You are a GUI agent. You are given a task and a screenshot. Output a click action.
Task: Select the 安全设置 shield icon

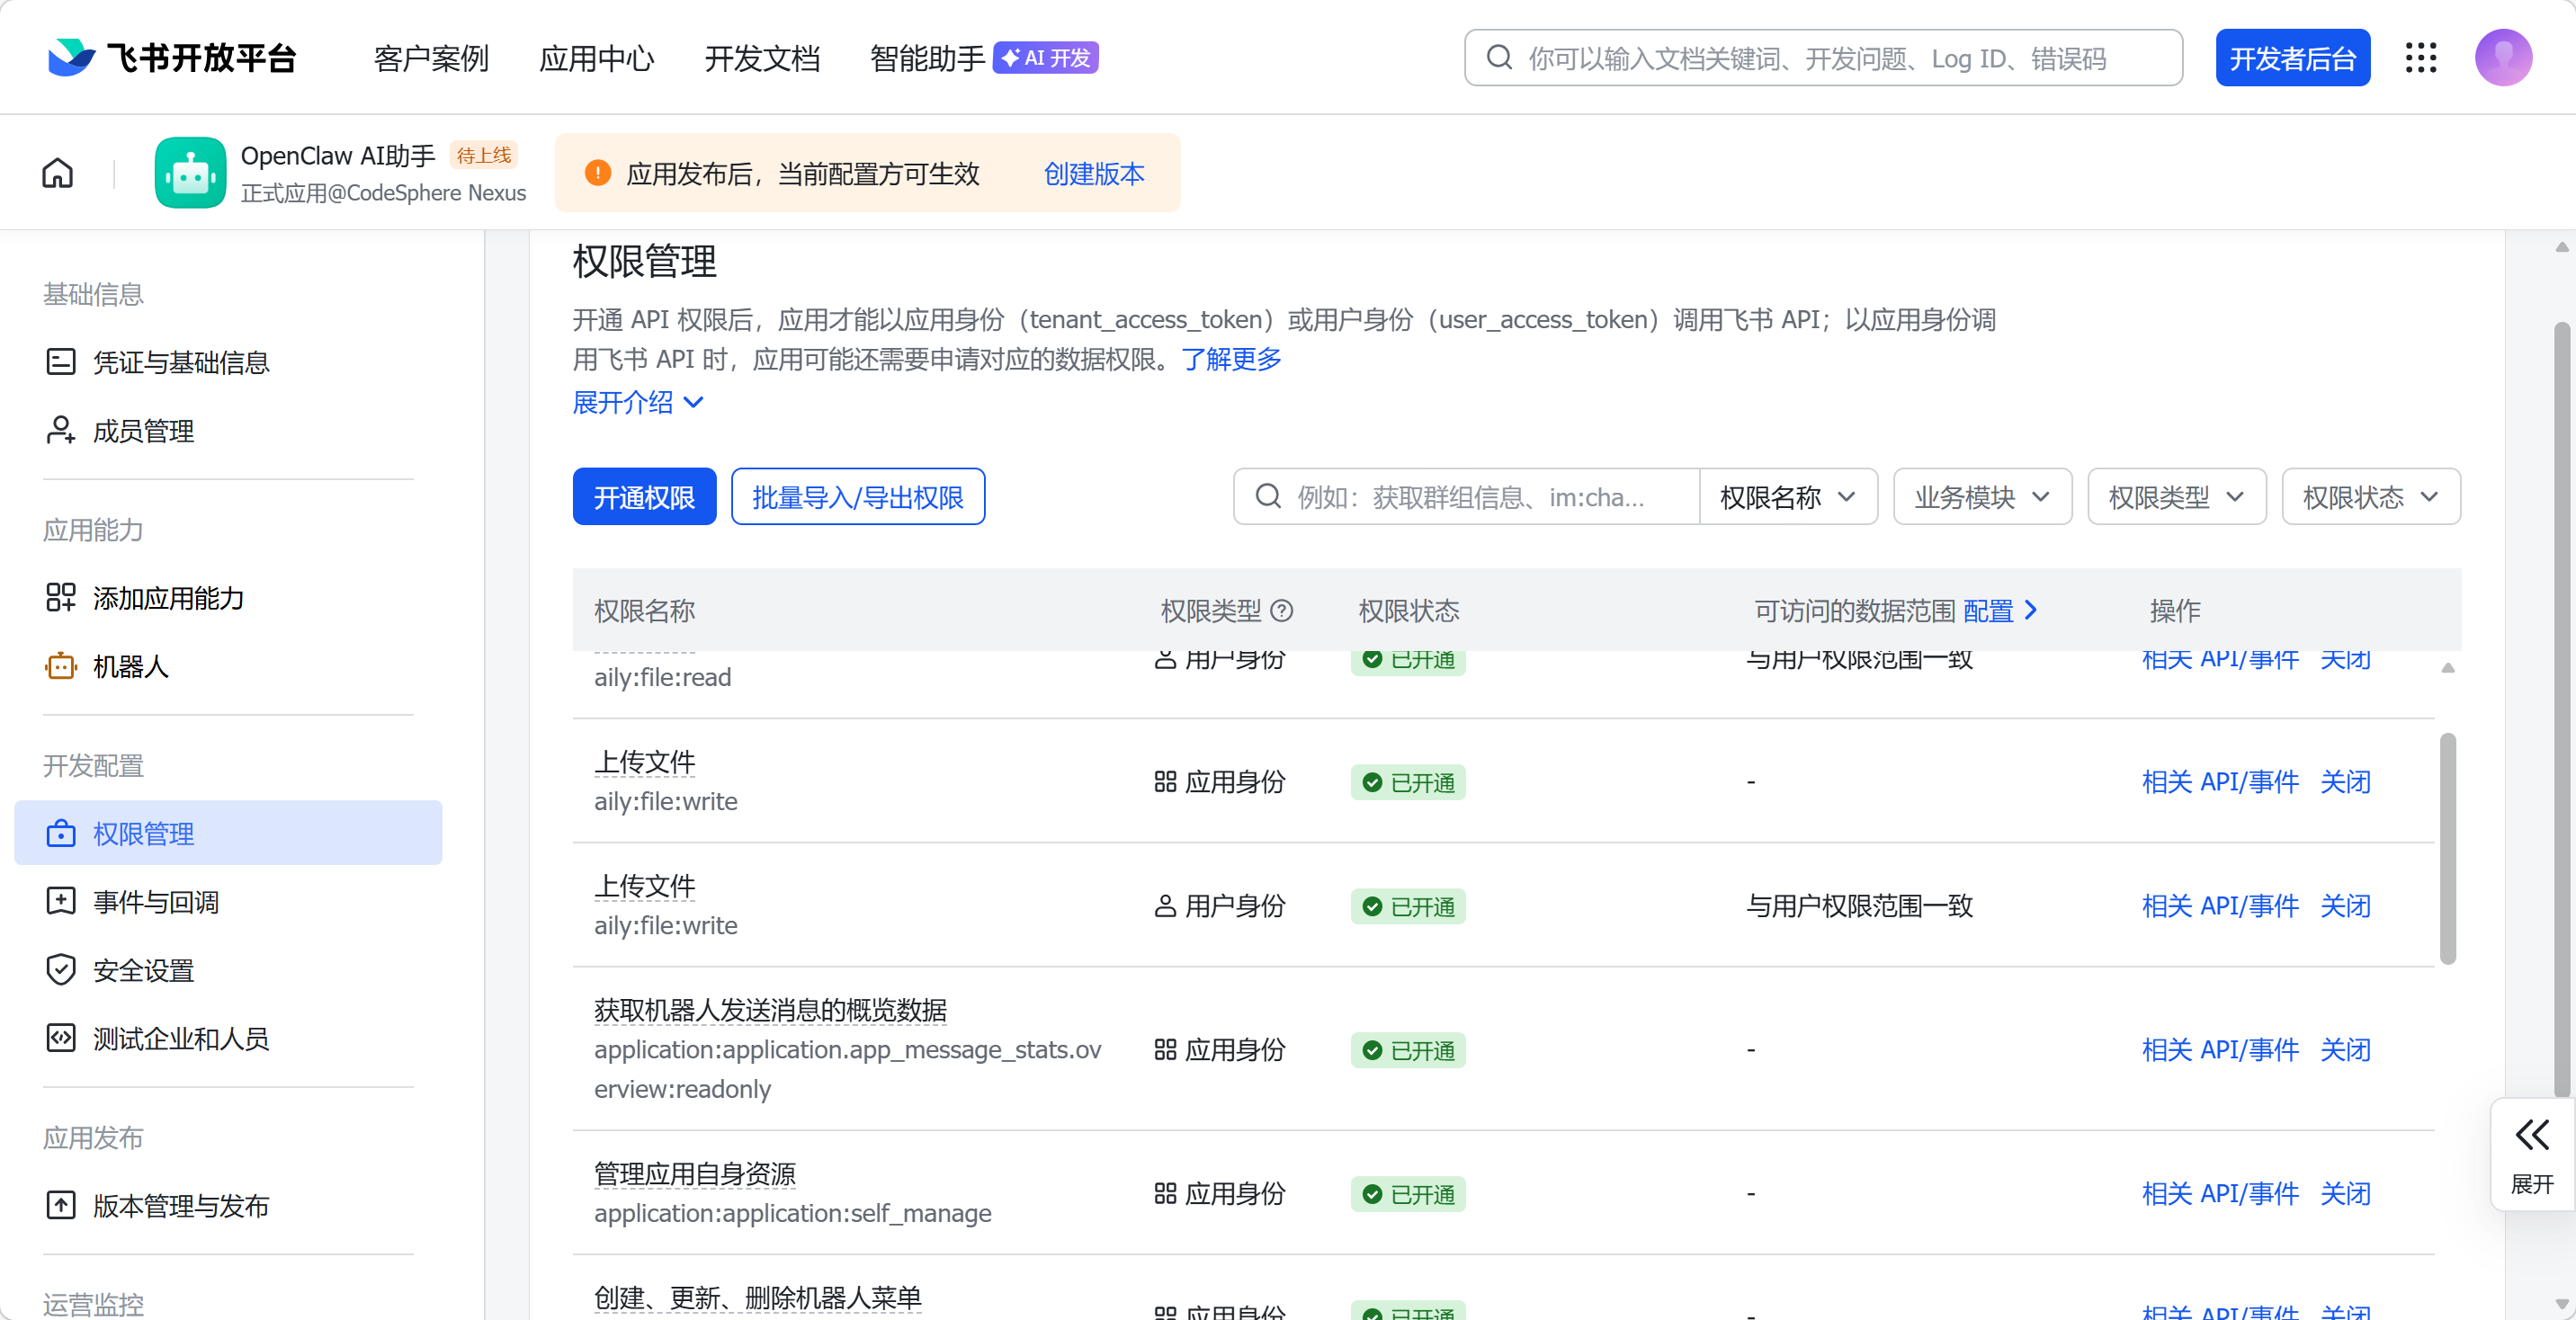coord(60,968)
